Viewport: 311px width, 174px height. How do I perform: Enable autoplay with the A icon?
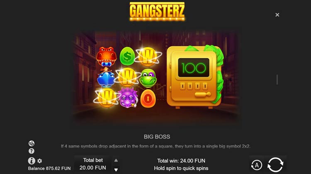click(x=256, y=165)
